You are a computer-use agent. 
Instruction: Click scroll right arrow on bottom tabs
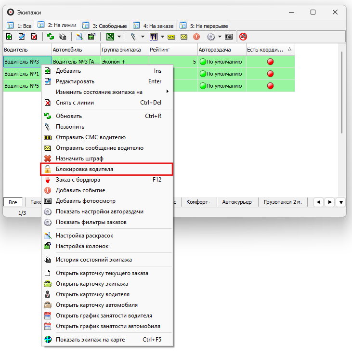point(329,202)
